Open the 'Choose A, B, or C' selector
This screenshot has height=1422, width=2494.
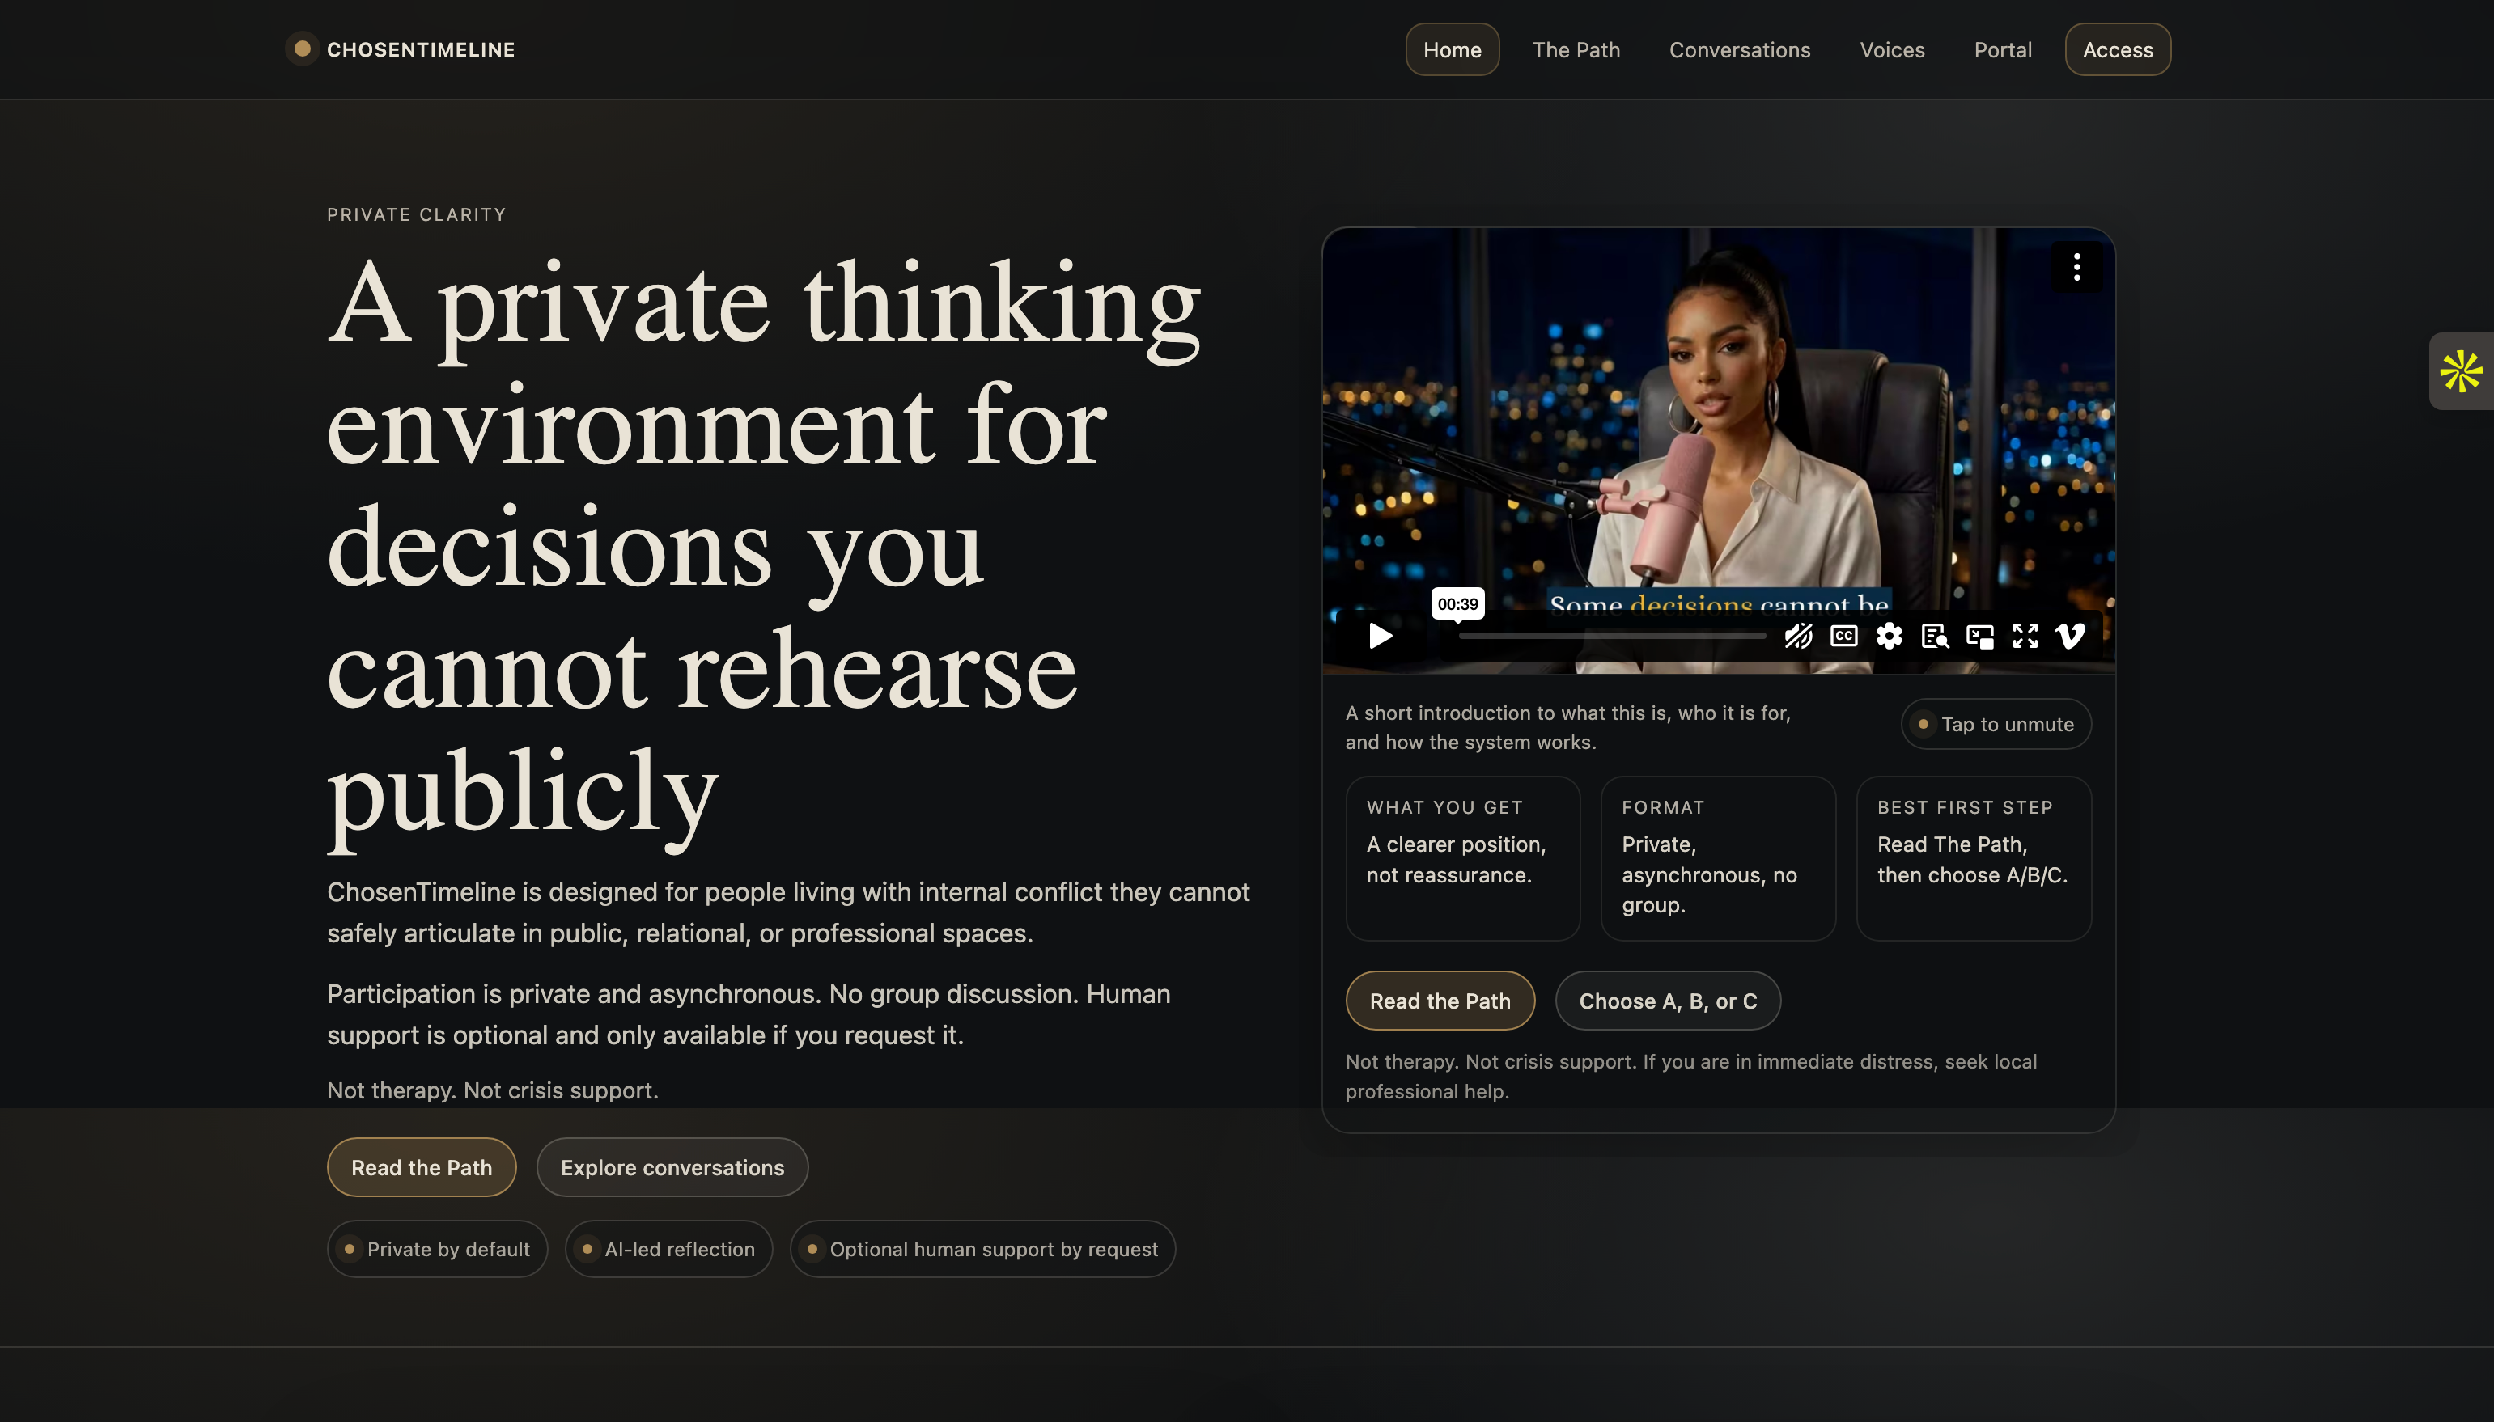coord(1666,1000)
